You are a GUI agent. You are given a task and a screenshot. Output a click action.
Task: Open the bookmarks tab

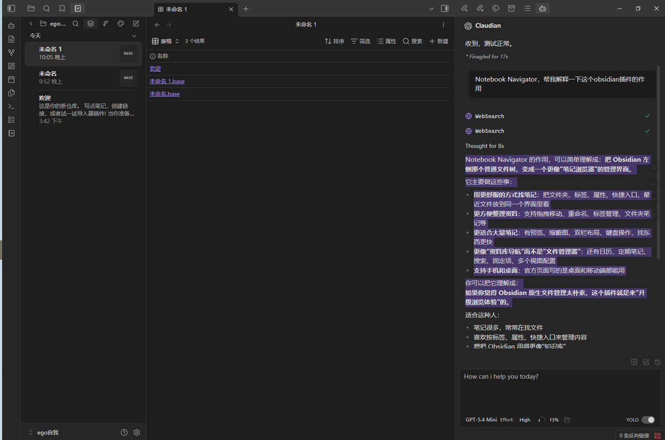tap(62, 8)
